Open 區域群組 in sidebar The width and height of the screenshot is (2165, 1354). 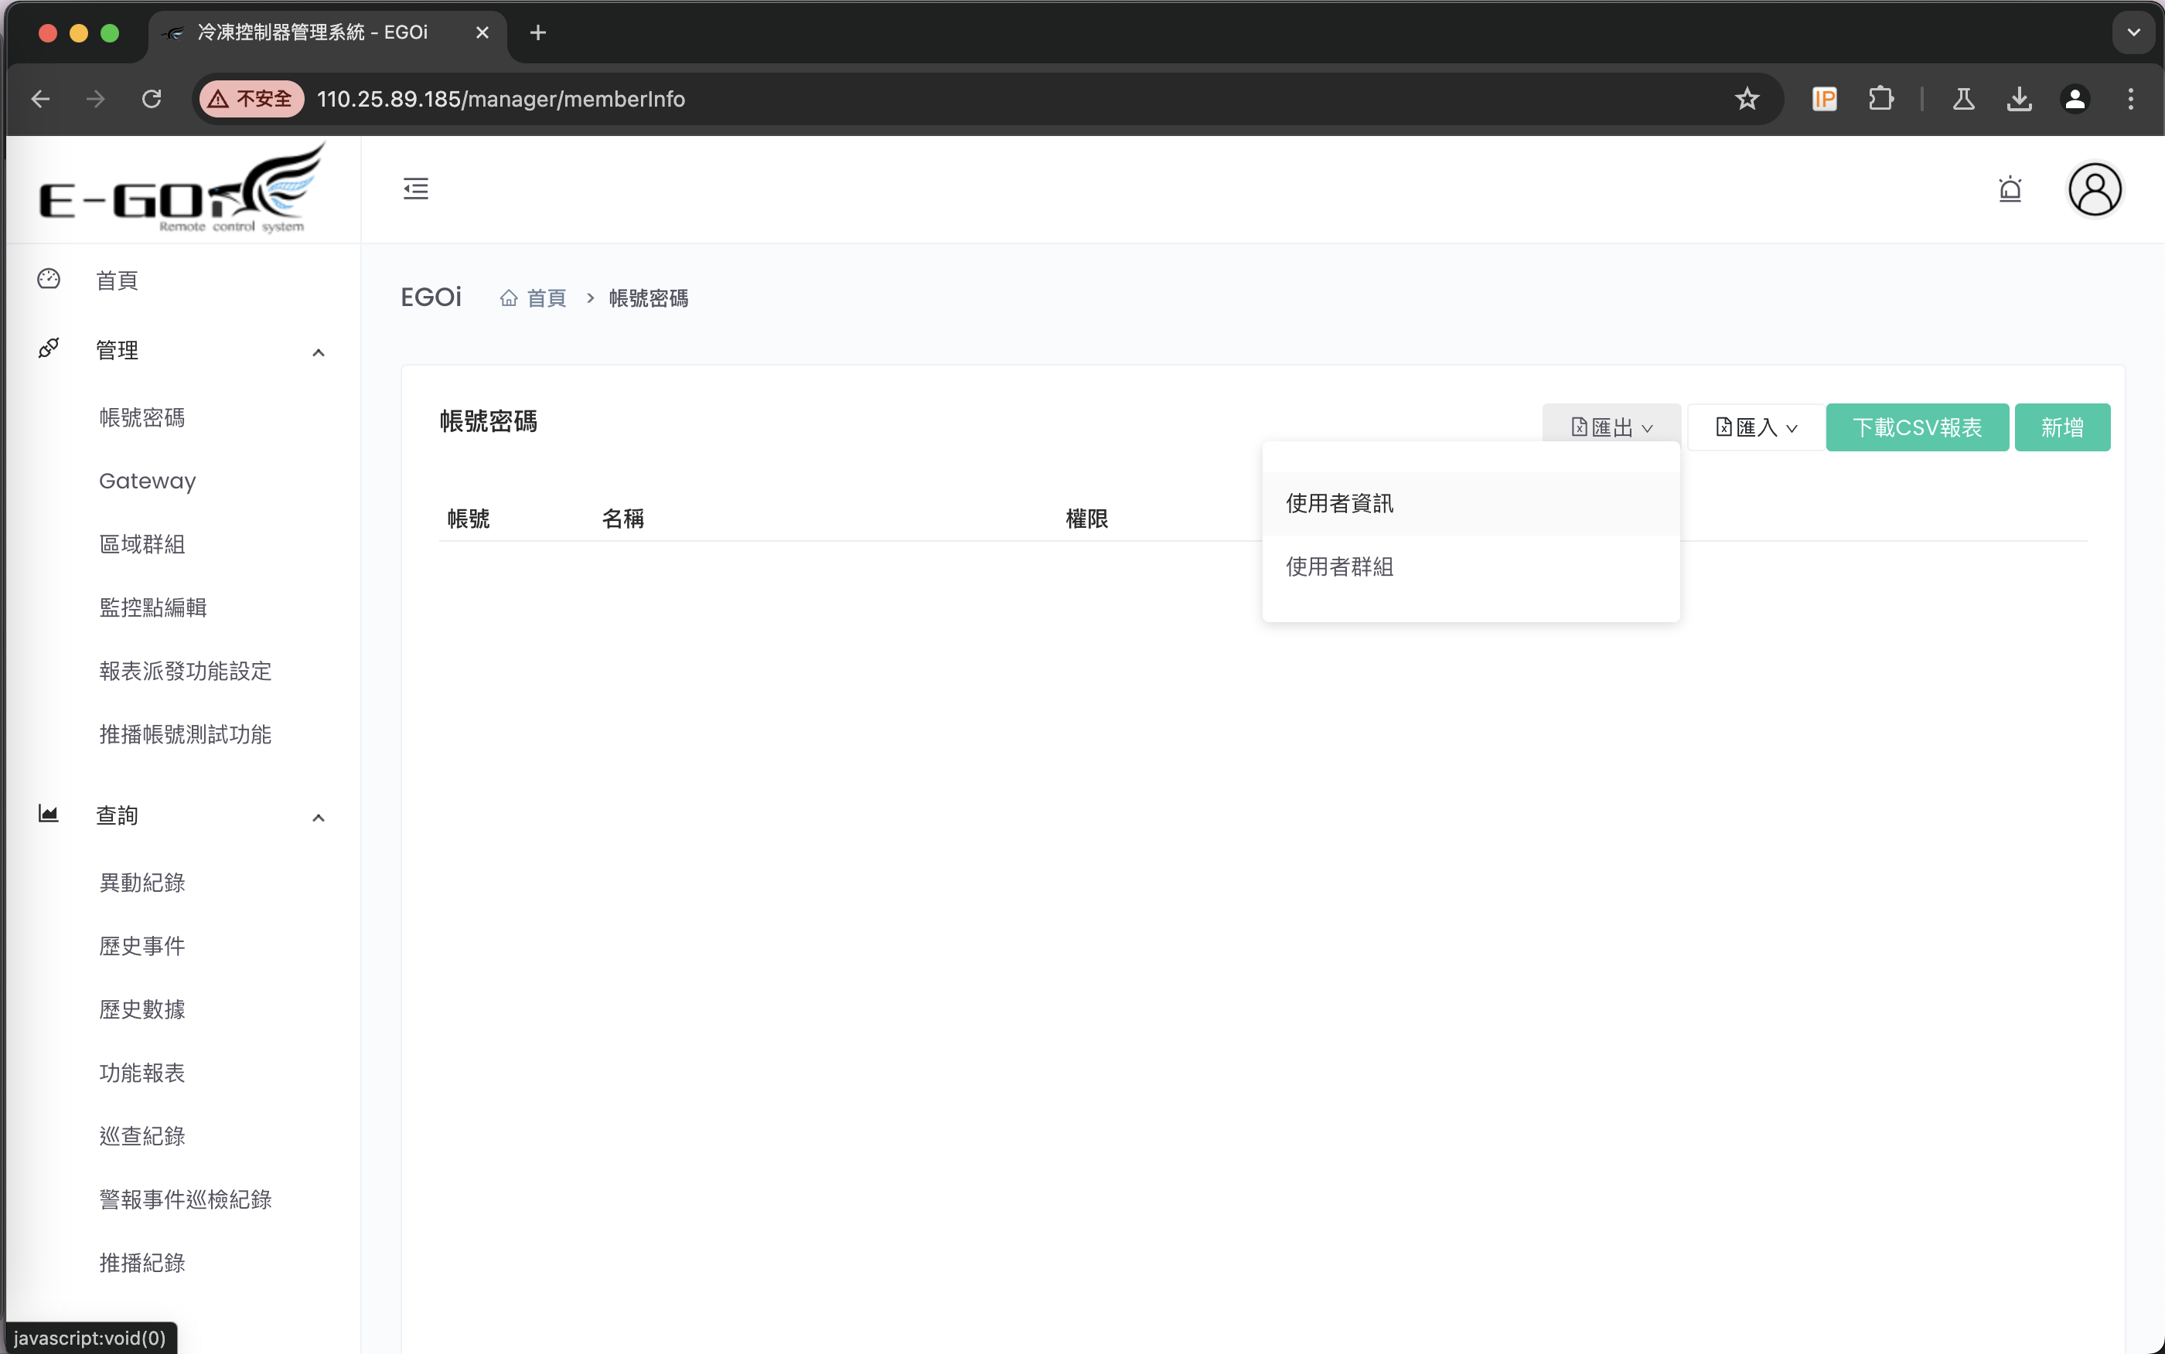[142, 545]
